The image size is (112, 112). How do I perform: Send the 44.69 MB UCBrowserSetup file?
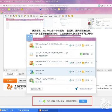pyautogui.click(x=72, y=63)
